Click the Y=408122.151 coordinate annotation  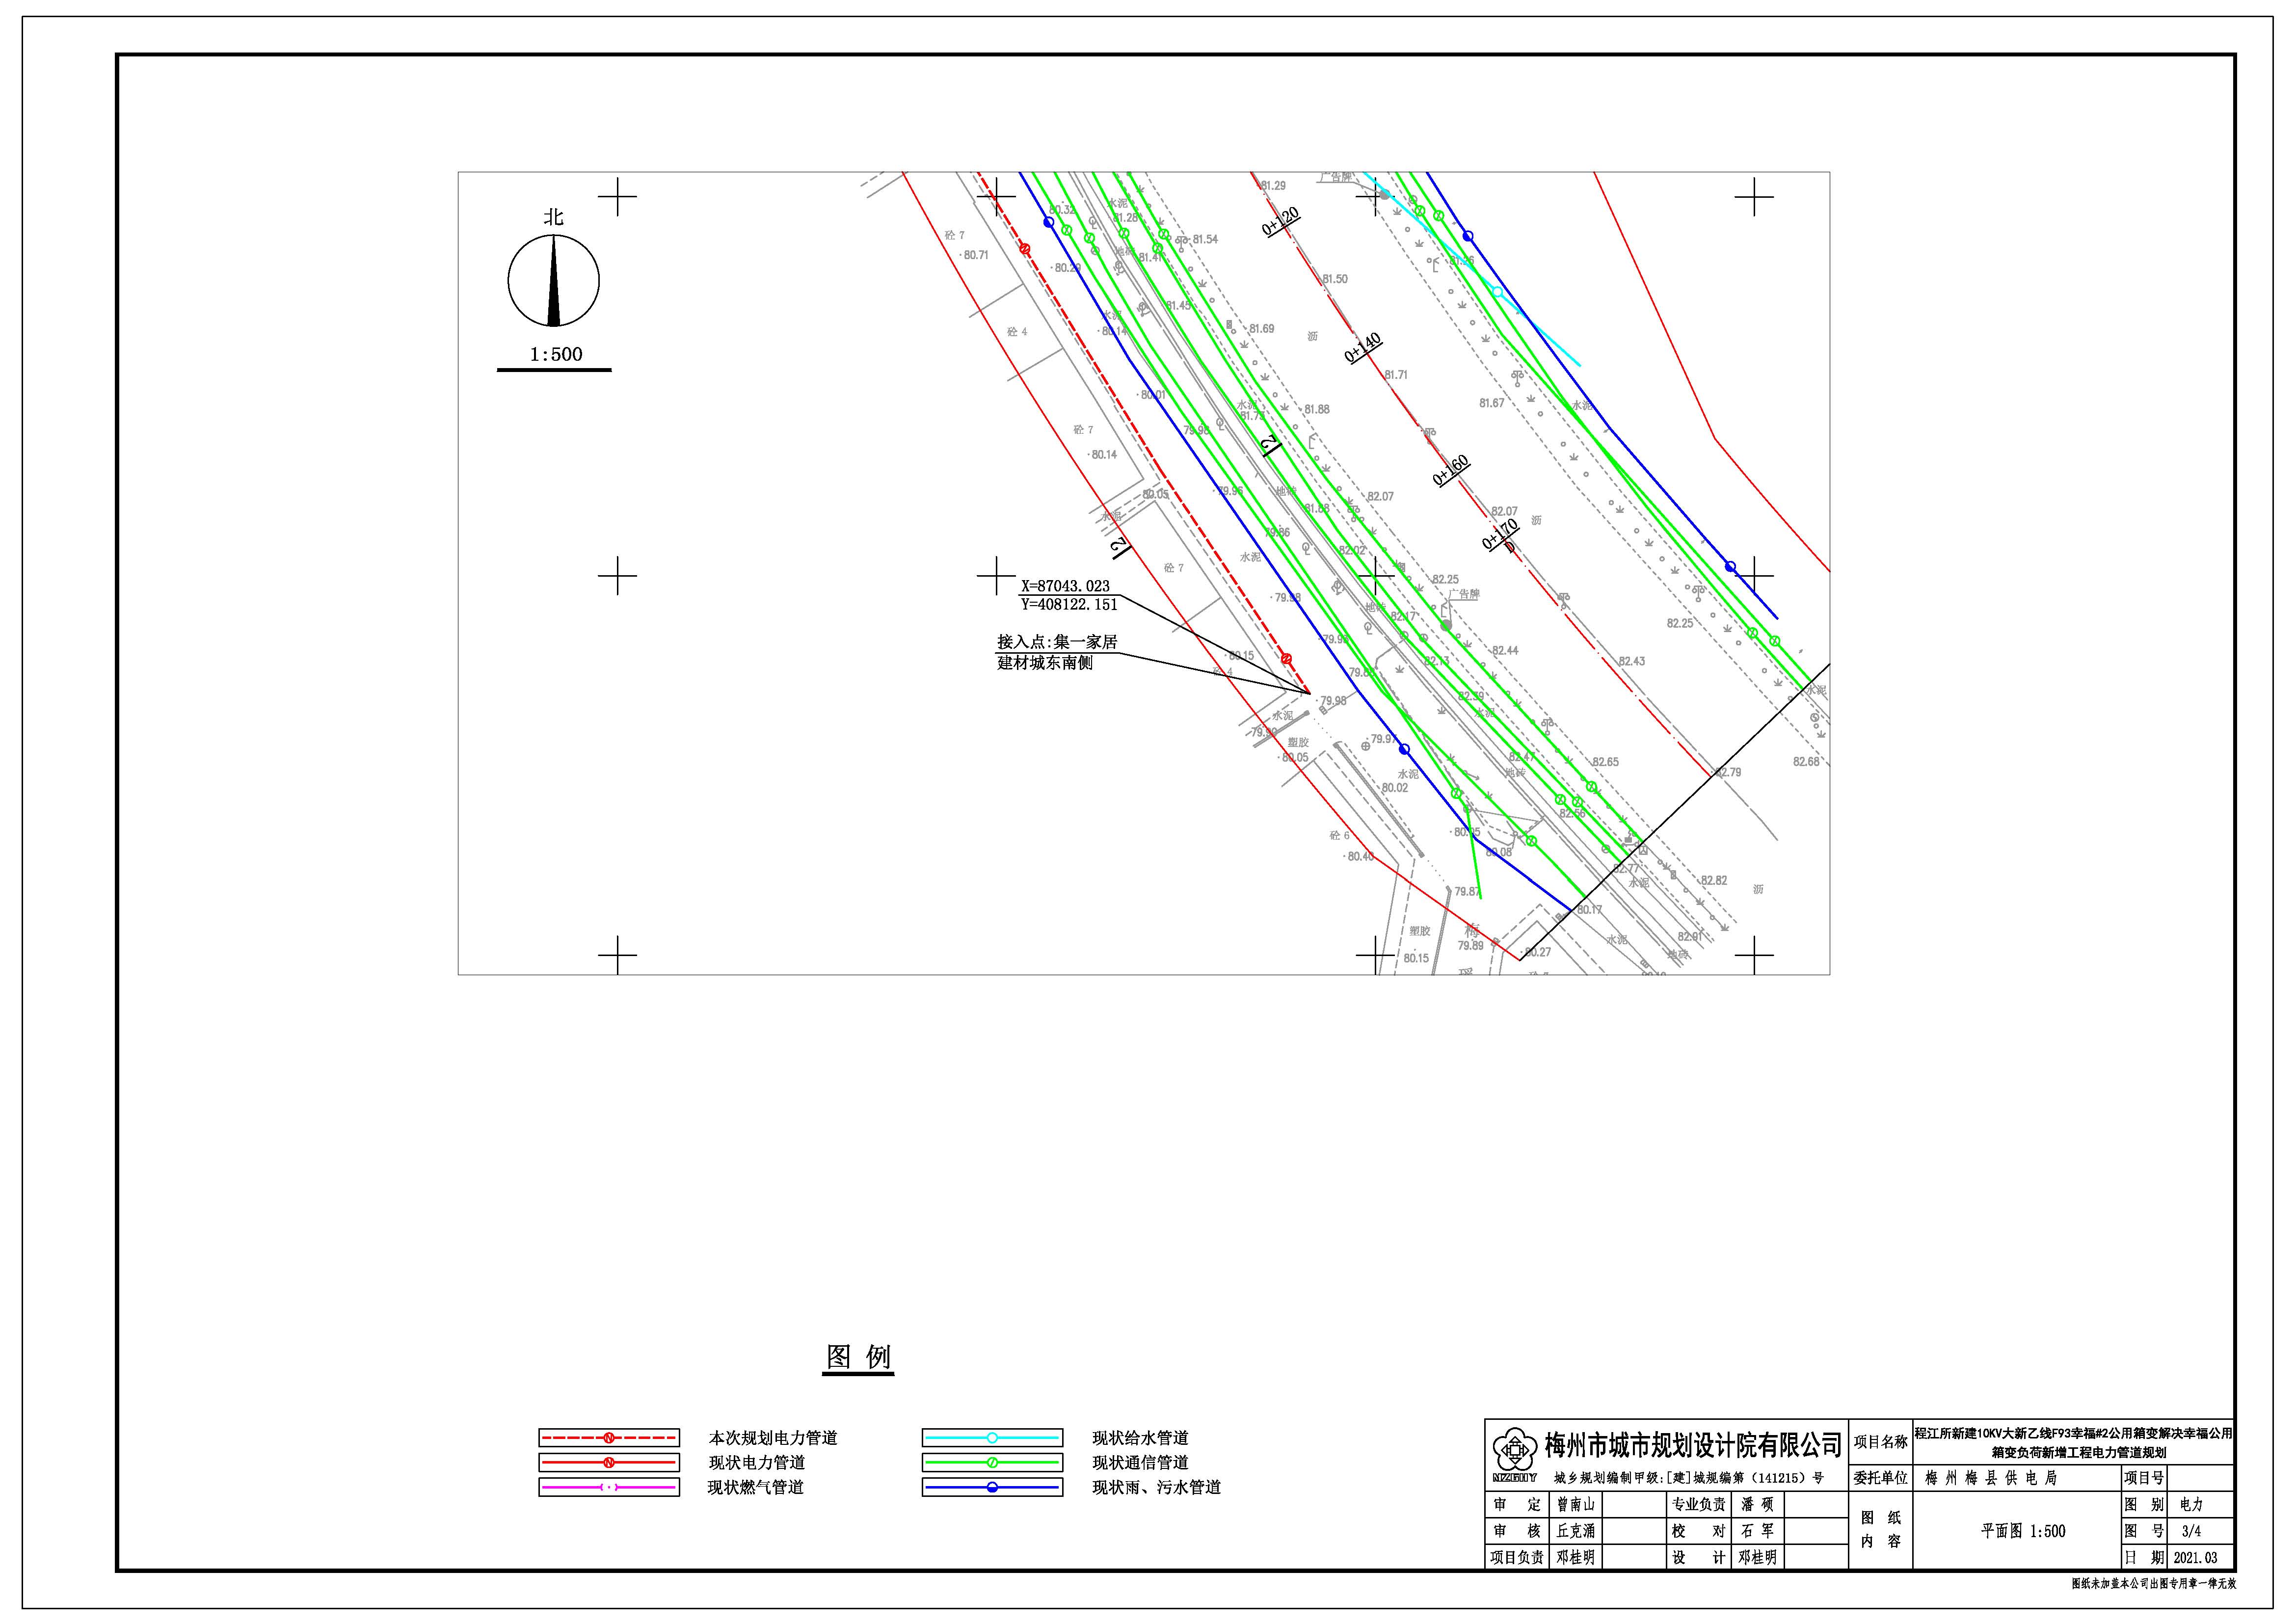coord(1068,604)
